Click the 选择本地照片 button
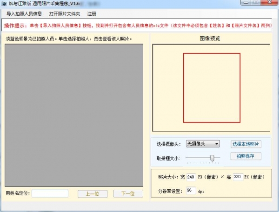The height and width of the screenshot is (212, 279). [x=246, y=144]
